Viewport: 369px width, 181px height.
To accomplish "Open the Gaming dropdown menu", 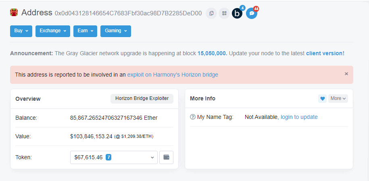I will click(x=116, y=31).
